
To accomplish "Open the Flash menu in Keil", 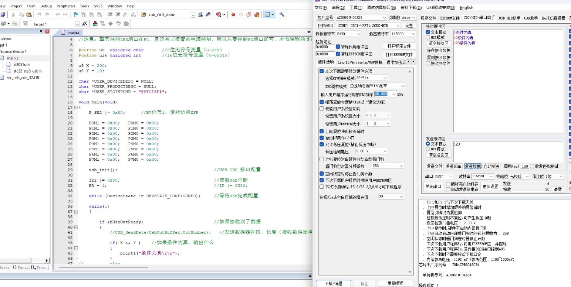I will pyautogui.click(x=31, y=6).
